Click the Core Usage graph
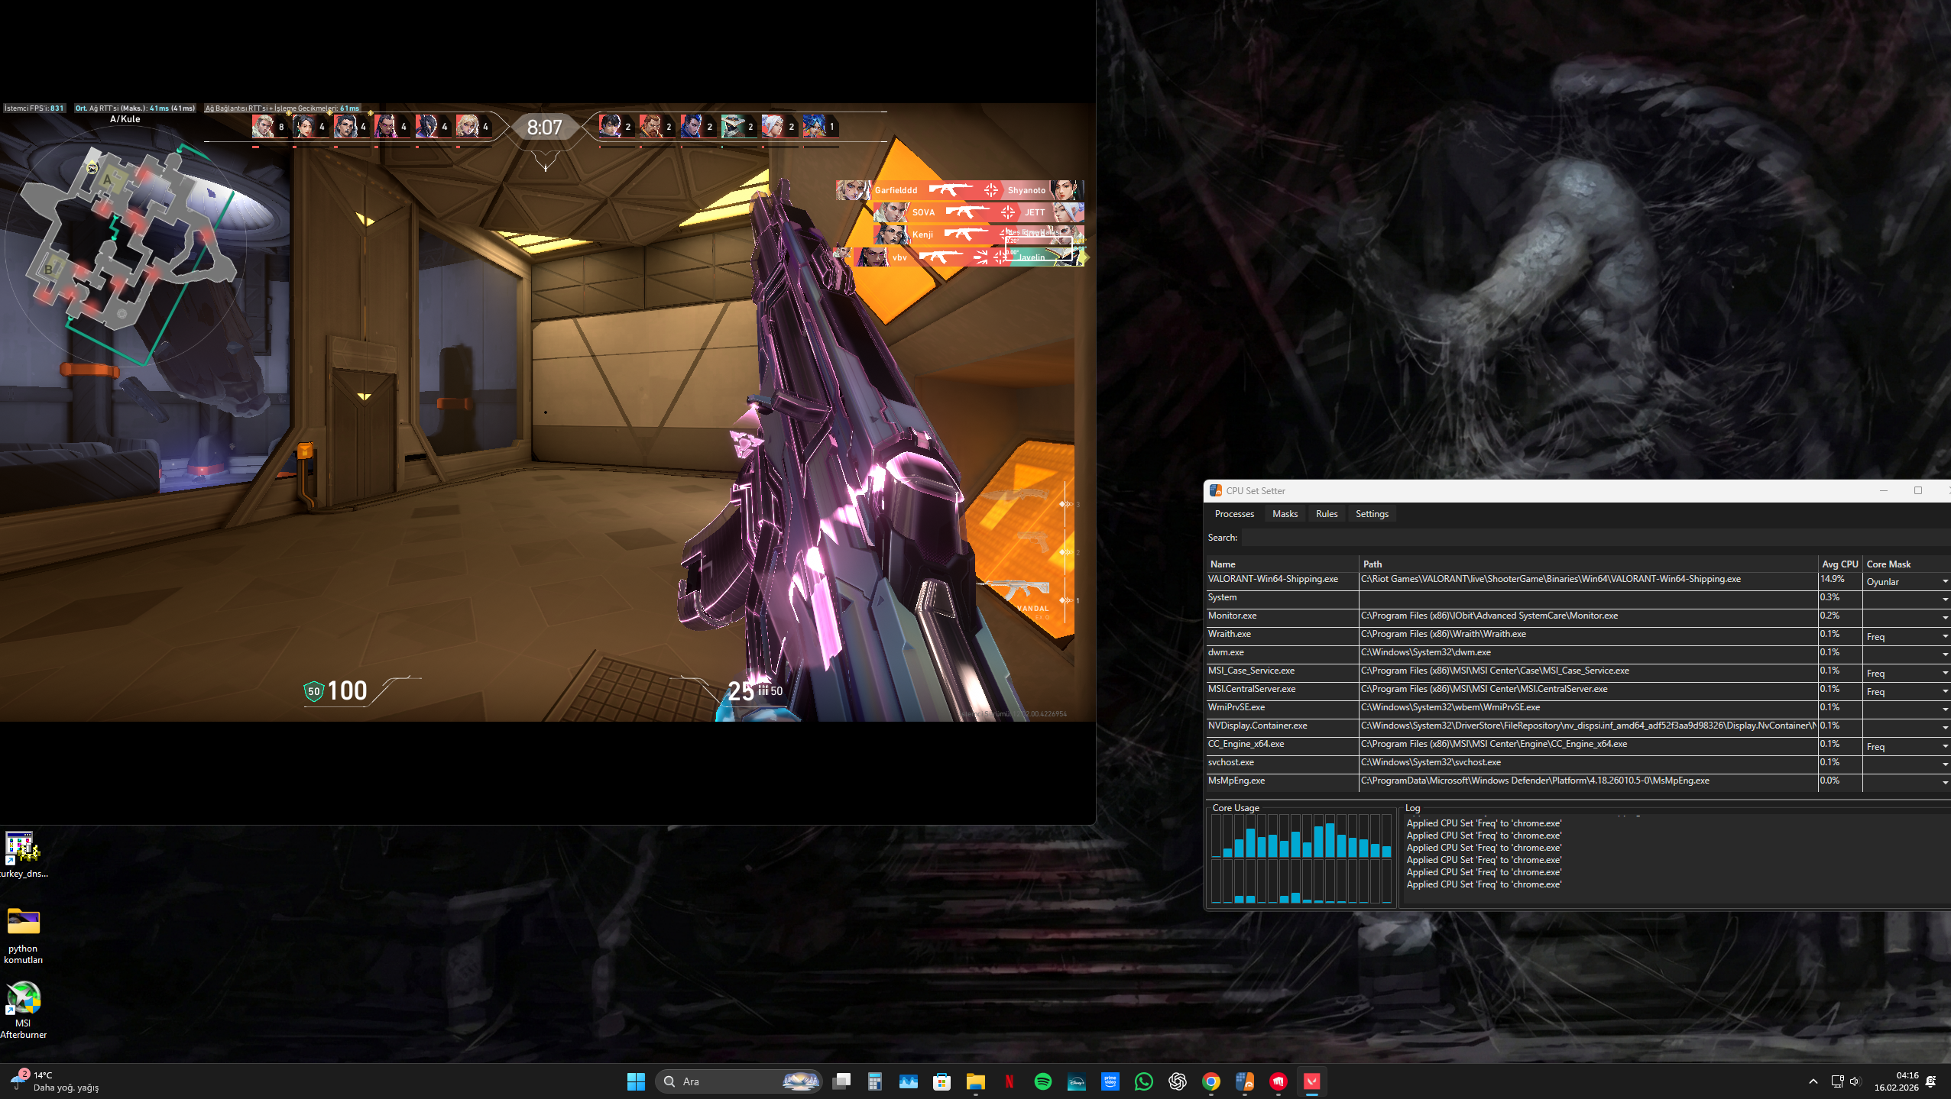This screenshot has width=1951, height=1099. click(x=1301, y=860)
